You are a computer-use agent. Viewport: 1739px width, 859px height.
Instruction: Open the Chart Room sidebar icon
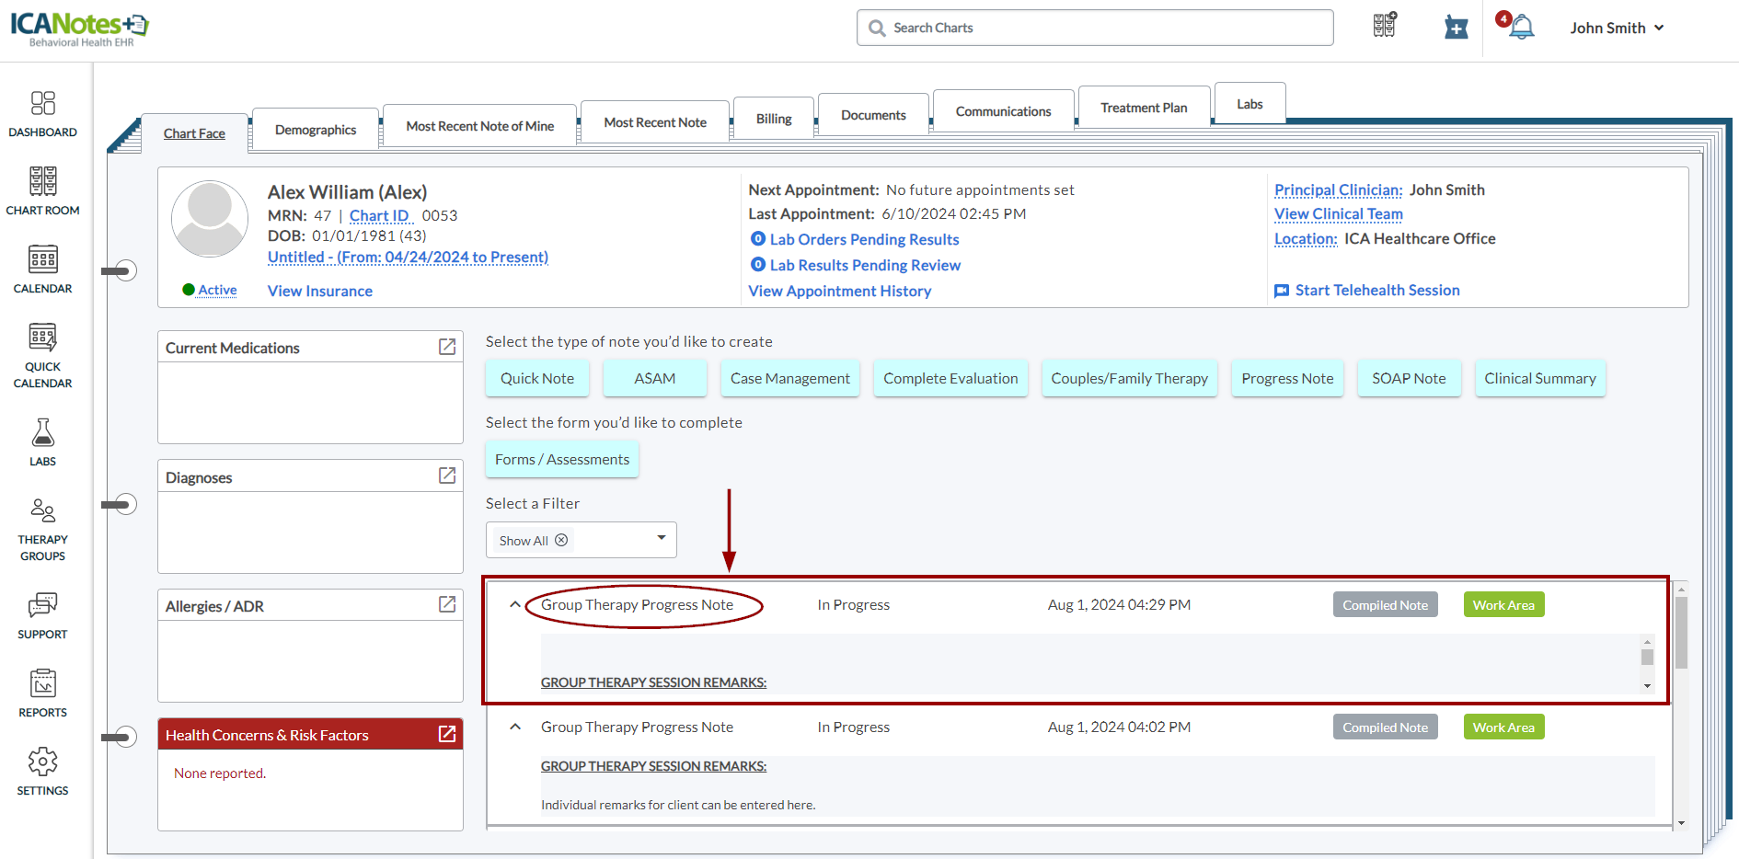pyautogui.click(x=42, y=190)
